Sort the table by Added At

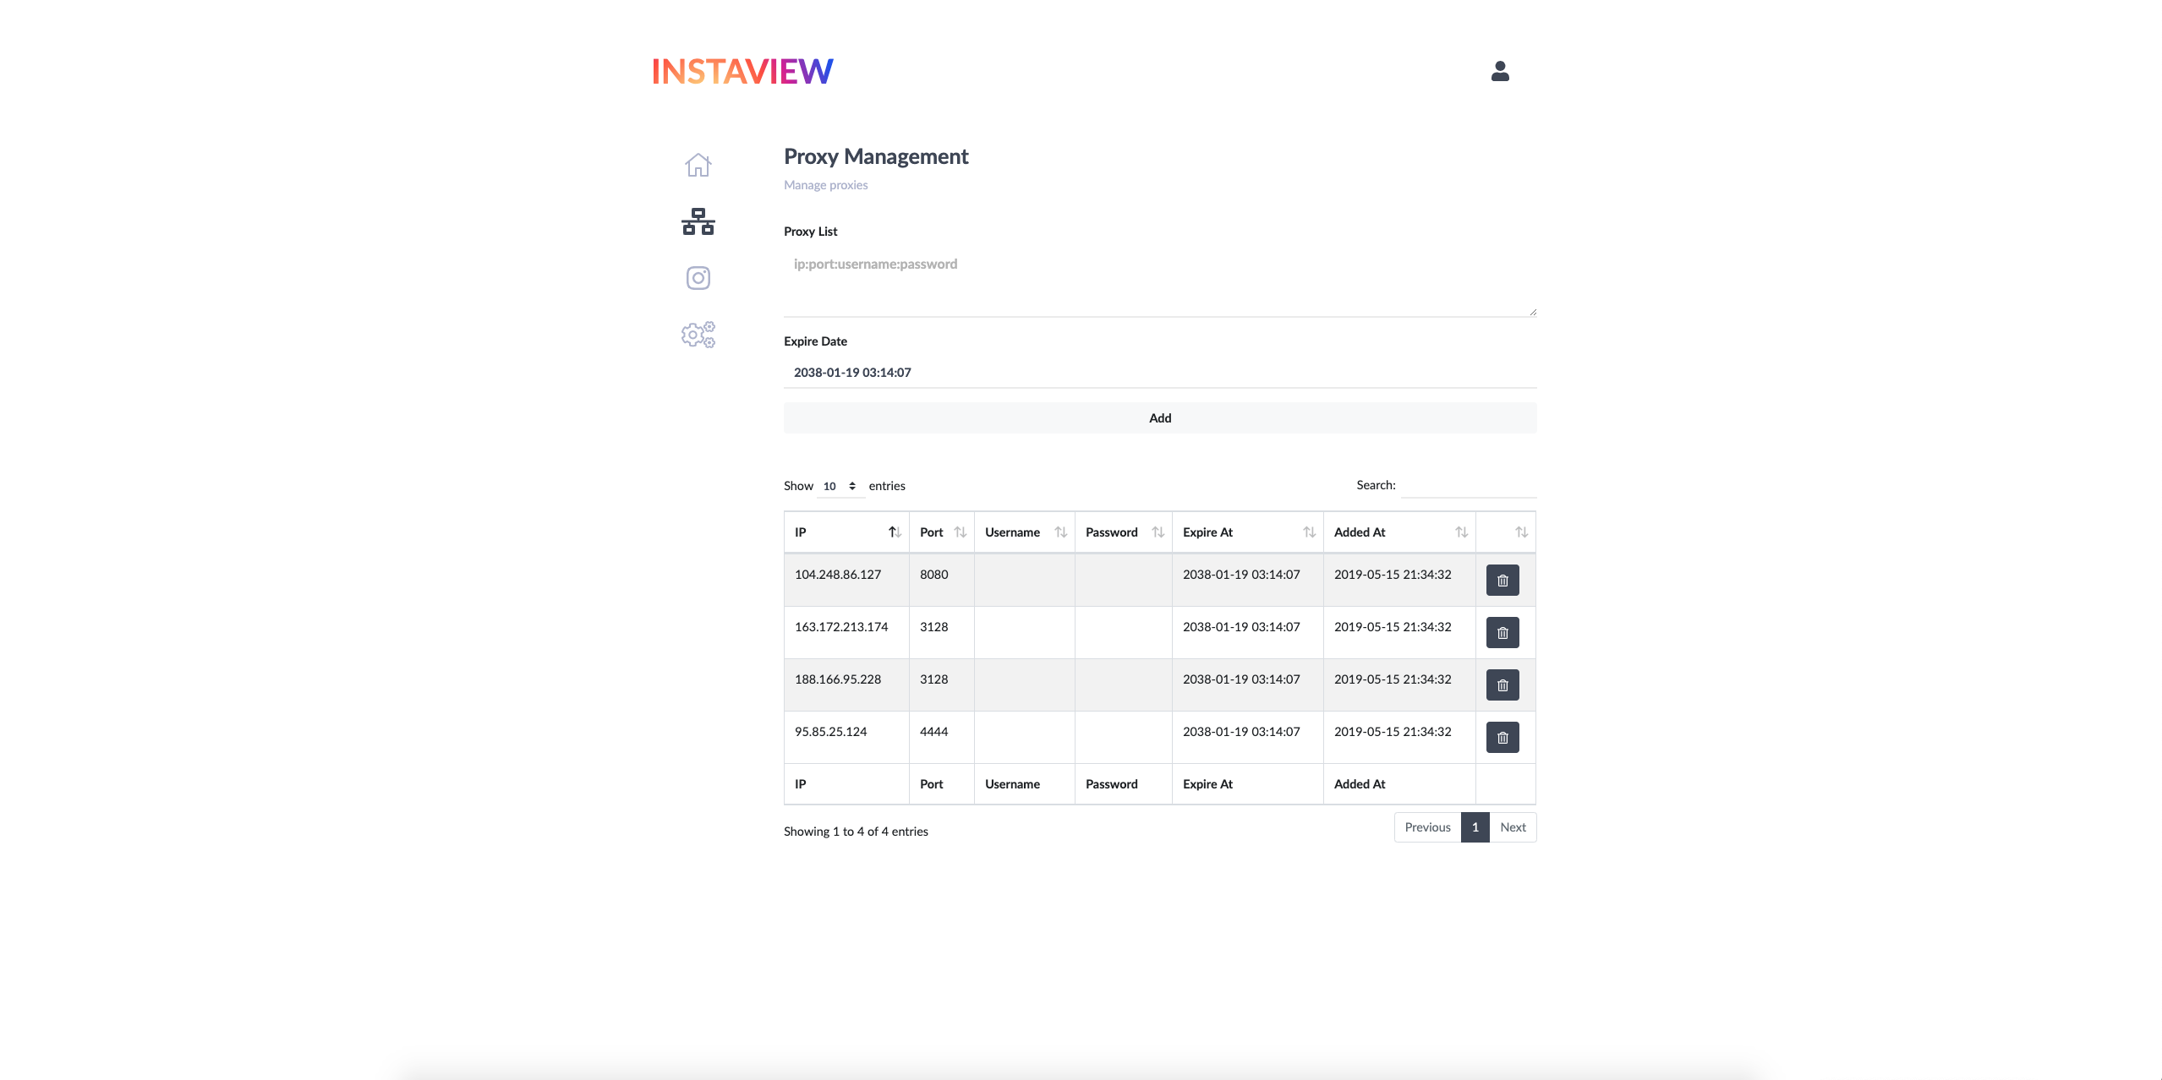click(x=1399, y=532)
